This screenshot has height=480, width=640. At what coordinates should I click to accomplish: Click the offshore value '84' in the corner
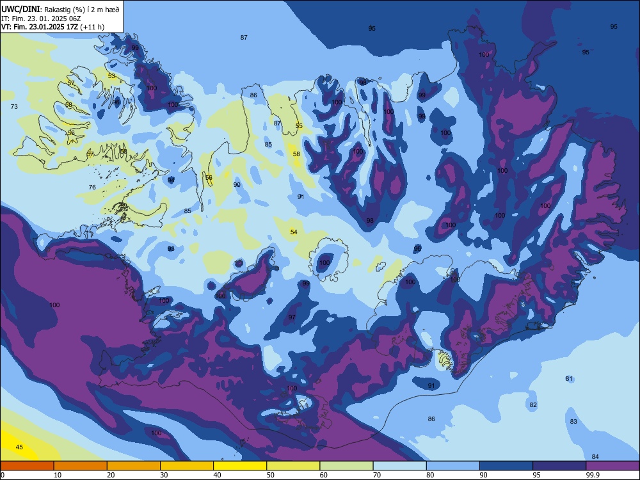point(595,457)
